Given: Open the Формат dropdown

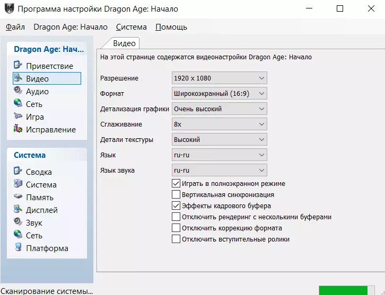Looking at the screenshot, I should tap(219, 93).
